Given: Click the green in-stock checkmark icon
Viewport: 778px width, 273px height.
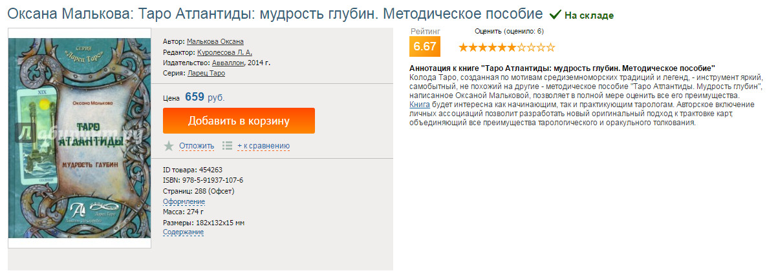Looking at the screenshot, I should [x=555, y=14].
